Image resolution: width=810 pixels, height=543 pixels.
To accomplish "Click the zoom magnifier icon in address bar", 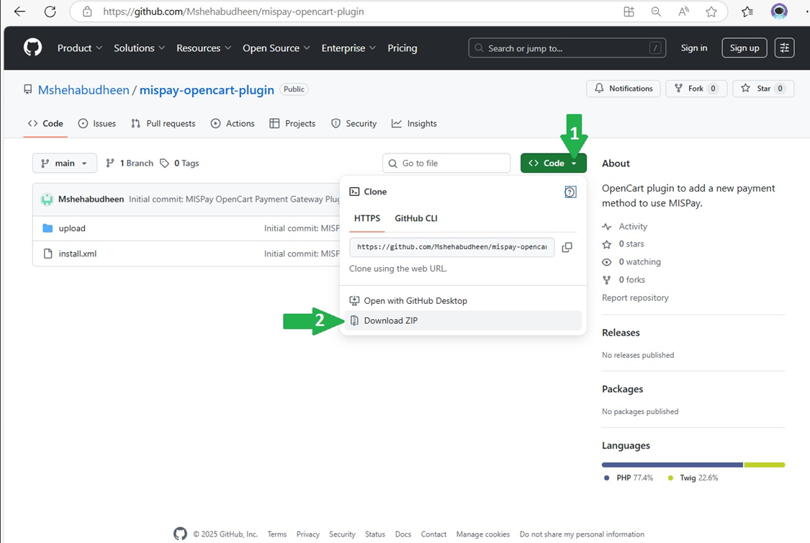I will click(x=656, y=12).
